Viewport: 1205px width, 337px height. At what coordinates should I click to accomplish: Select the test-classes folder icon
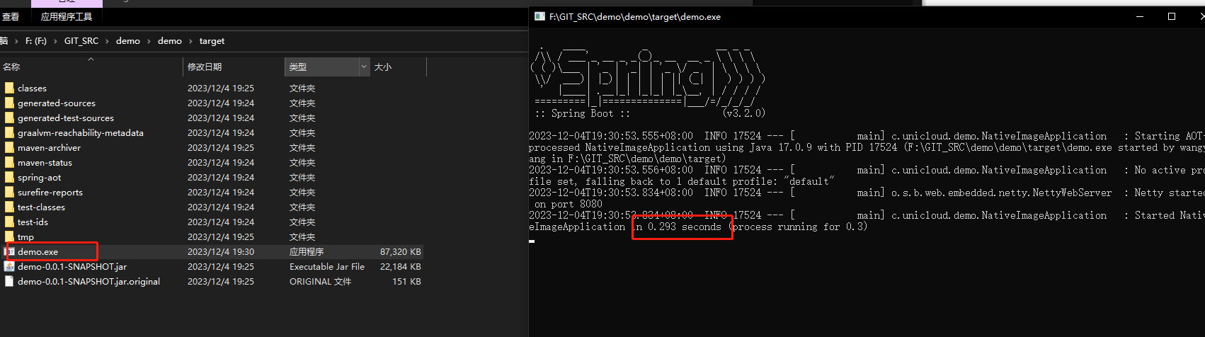(9, 207)
